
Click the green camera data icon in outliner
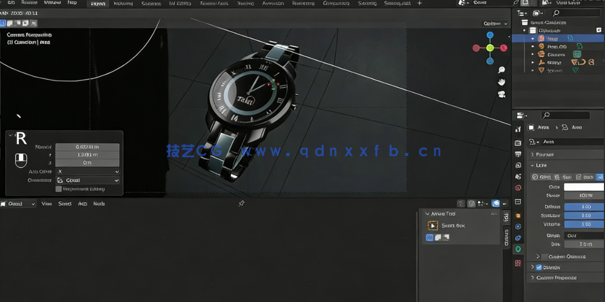point(577,55)
